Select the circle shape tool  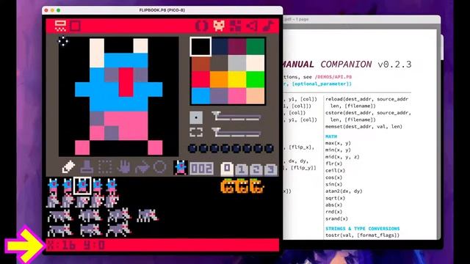click(x=160, y=167)
